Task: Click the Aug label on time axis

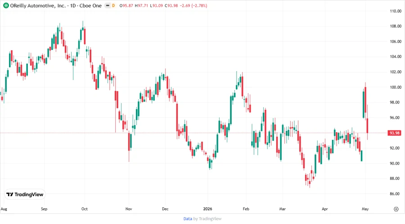Action: click(x=4, y=209)
